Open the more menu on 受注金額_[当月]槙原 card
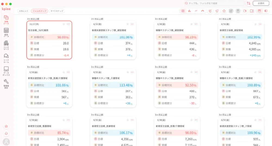Image resolution: width=272 pixels, height=146 pixels. (x=68, y=24)
